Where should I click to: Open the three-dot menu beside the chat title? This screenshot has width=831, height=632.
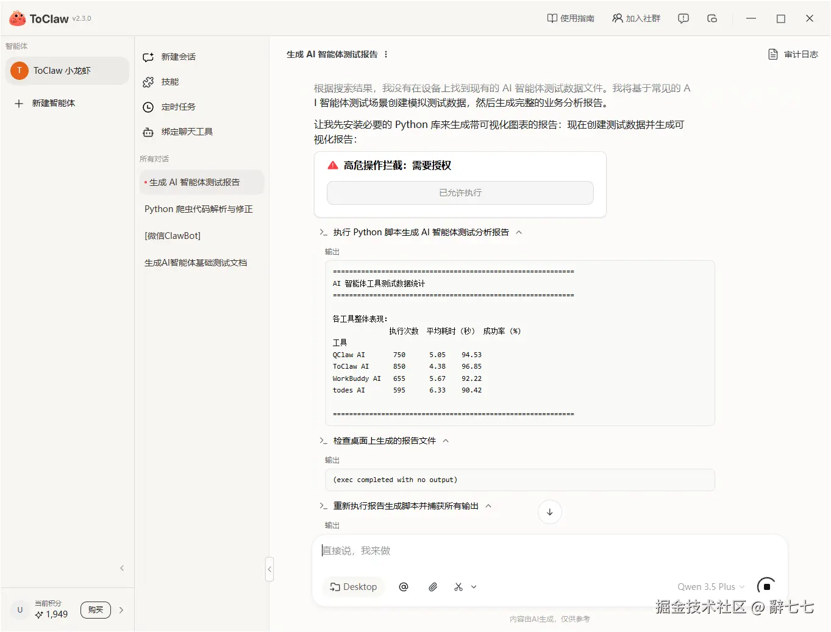(x=386, y=54)
